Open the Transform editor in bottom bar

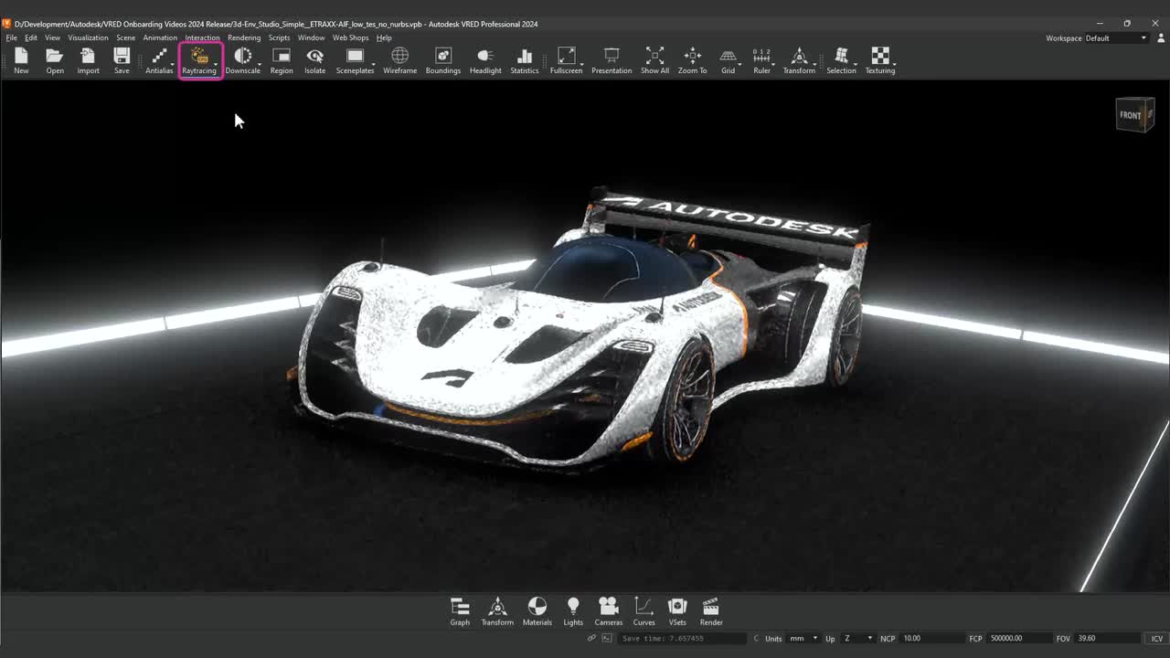tap(497, 611)
